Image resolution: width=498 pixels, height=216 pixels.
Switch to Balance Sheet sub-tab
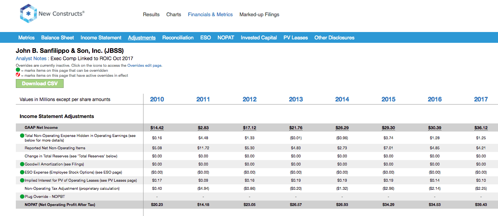[57, 37]
